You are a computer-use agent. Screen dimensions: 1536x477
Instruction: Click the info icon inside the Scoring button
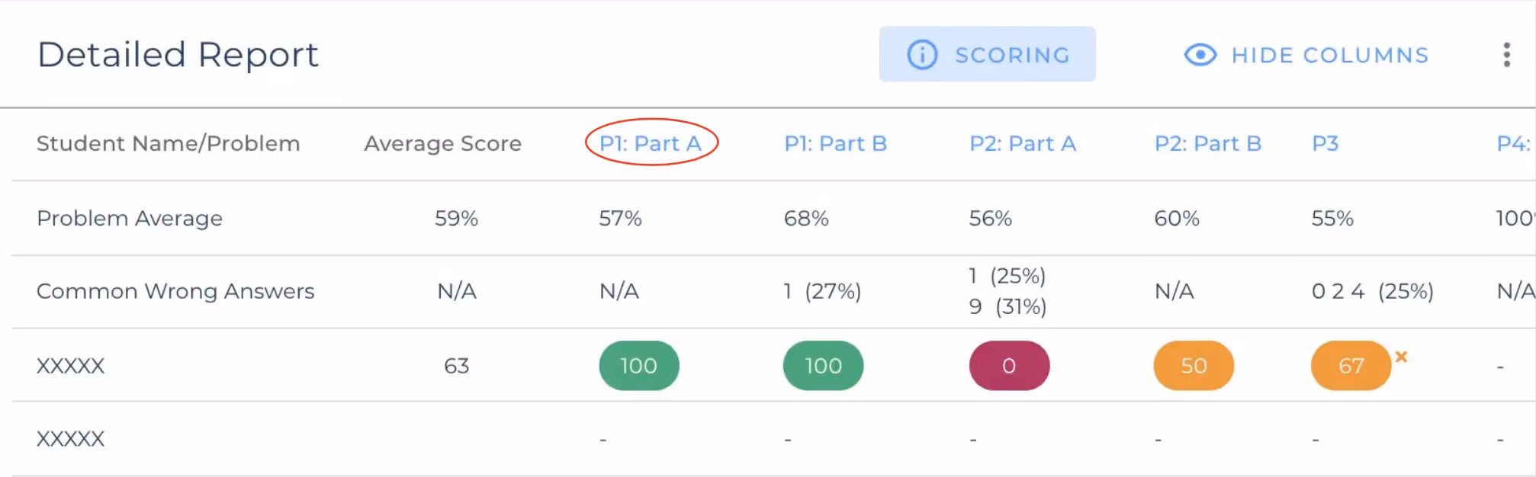tap(922, 54)
